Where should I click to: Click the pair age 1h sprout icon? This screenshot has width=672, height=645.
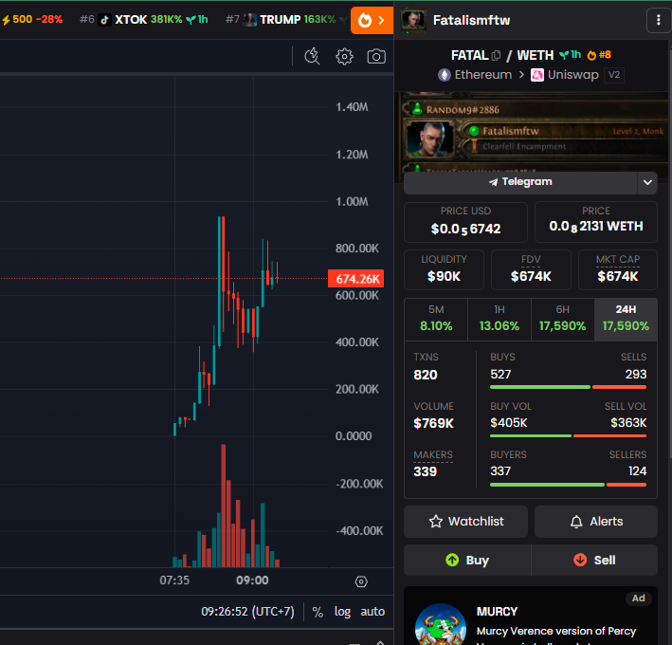click(564, 55)
